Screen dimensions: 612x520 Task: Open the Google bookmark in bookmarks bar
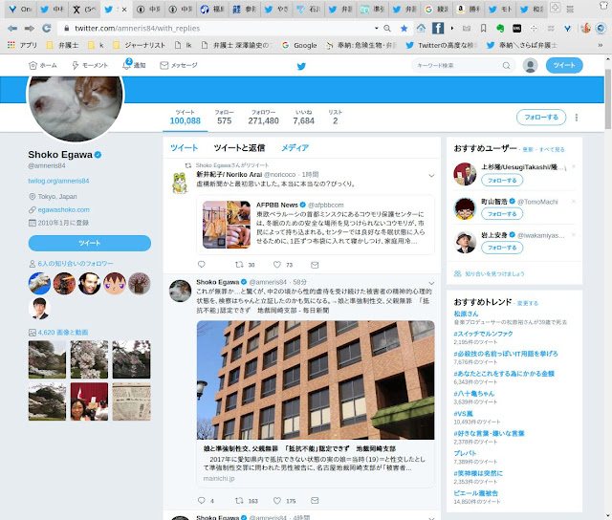tap(299, 45)
